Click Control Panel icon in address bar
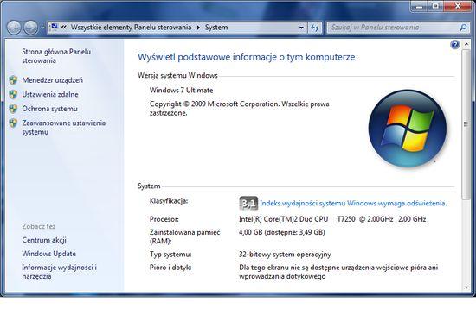This screenshot has width=476, height=334. pos(54,28)
